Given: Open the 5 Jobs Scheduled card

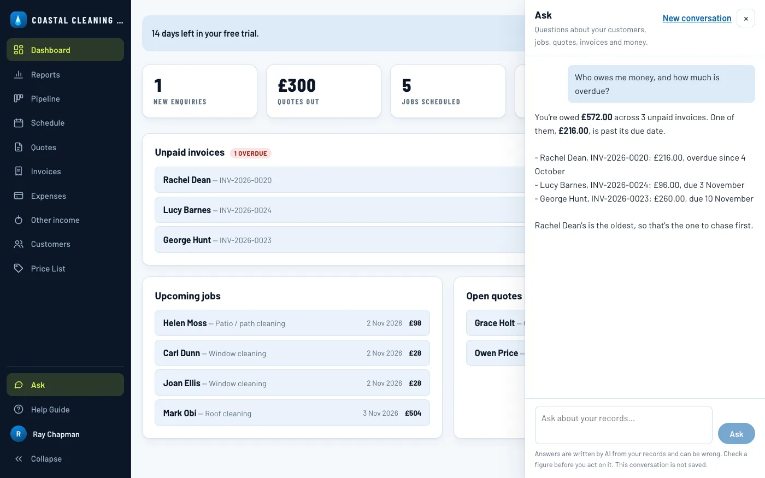Looking at the screenshot, I should (448, 91).
